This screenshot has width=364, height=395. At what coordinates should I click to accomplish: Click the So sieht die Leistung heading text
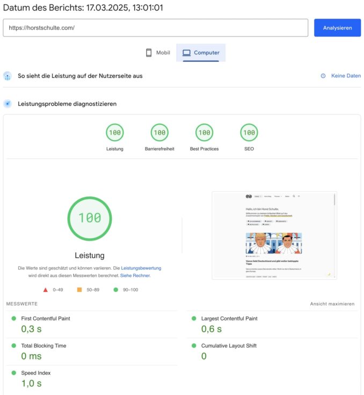pyautogui.click(x=80, y=76)
